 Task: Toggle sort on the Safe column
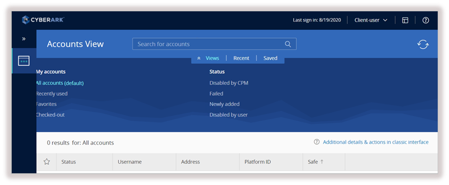pyautogui.click(x=324, y=162)
